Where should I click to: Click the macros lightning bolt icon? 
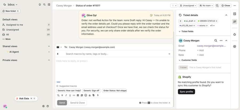[58, 54]
